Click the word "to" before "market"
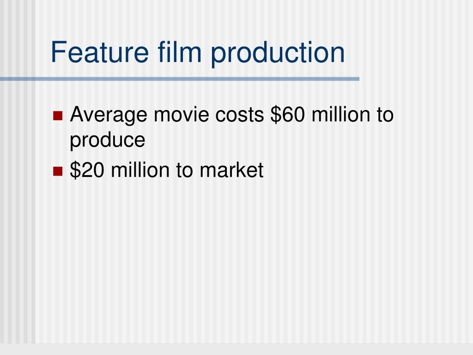Screen dimensions: 473x355 tap(185, 171)
